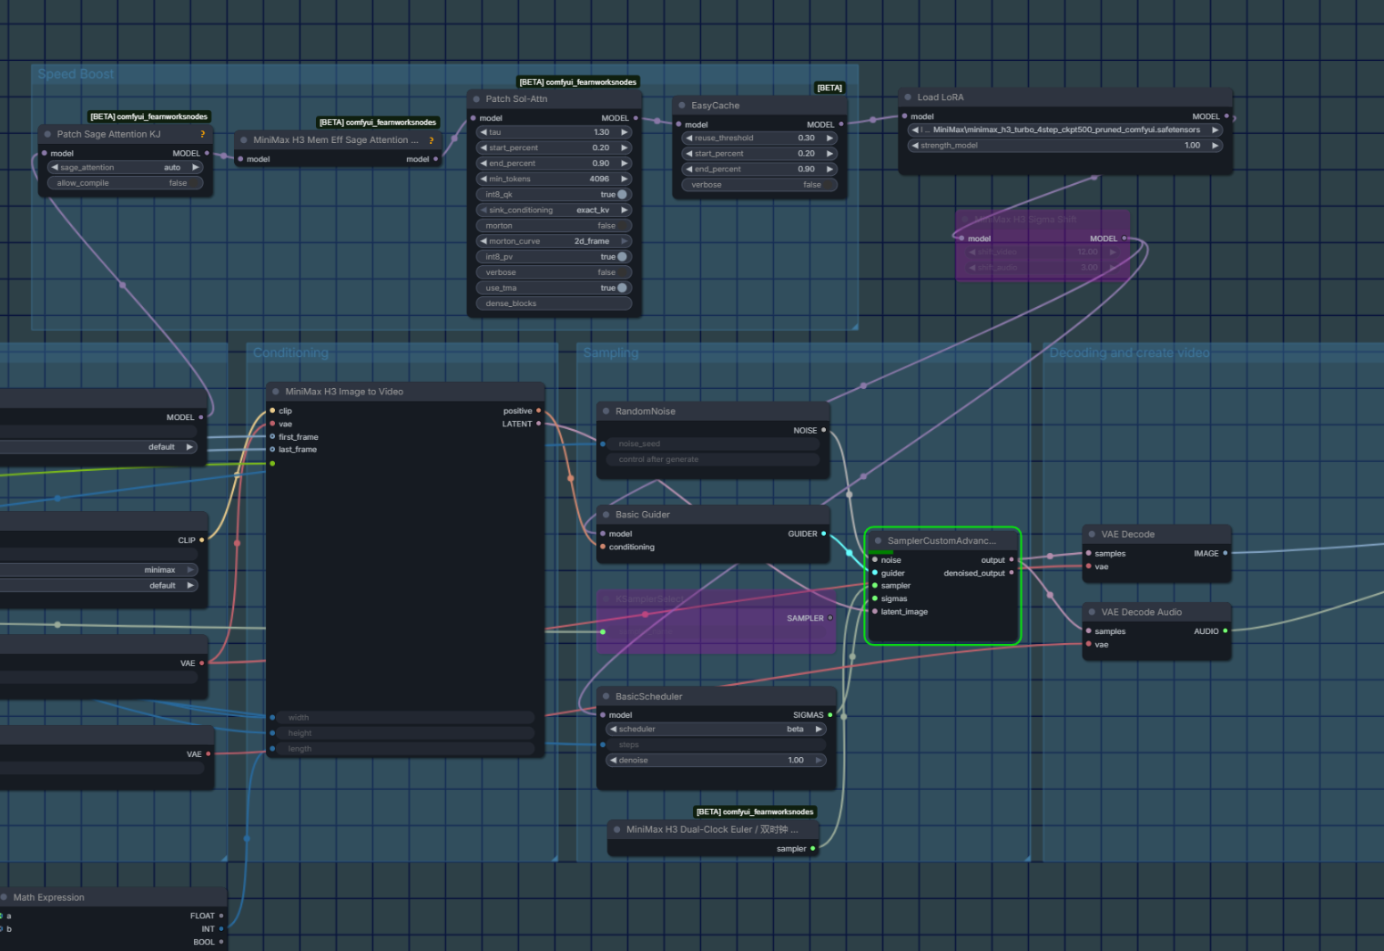Open morton_curve 2d_frame dropdown
1384x951 pixels.
pyautogui.click(x=553, y=241)
